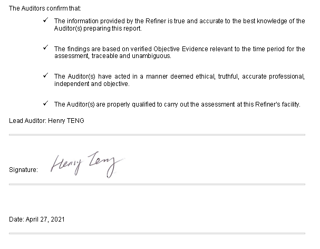Click the heading 'The Auditors confirm that:'

tap(45, 8)
